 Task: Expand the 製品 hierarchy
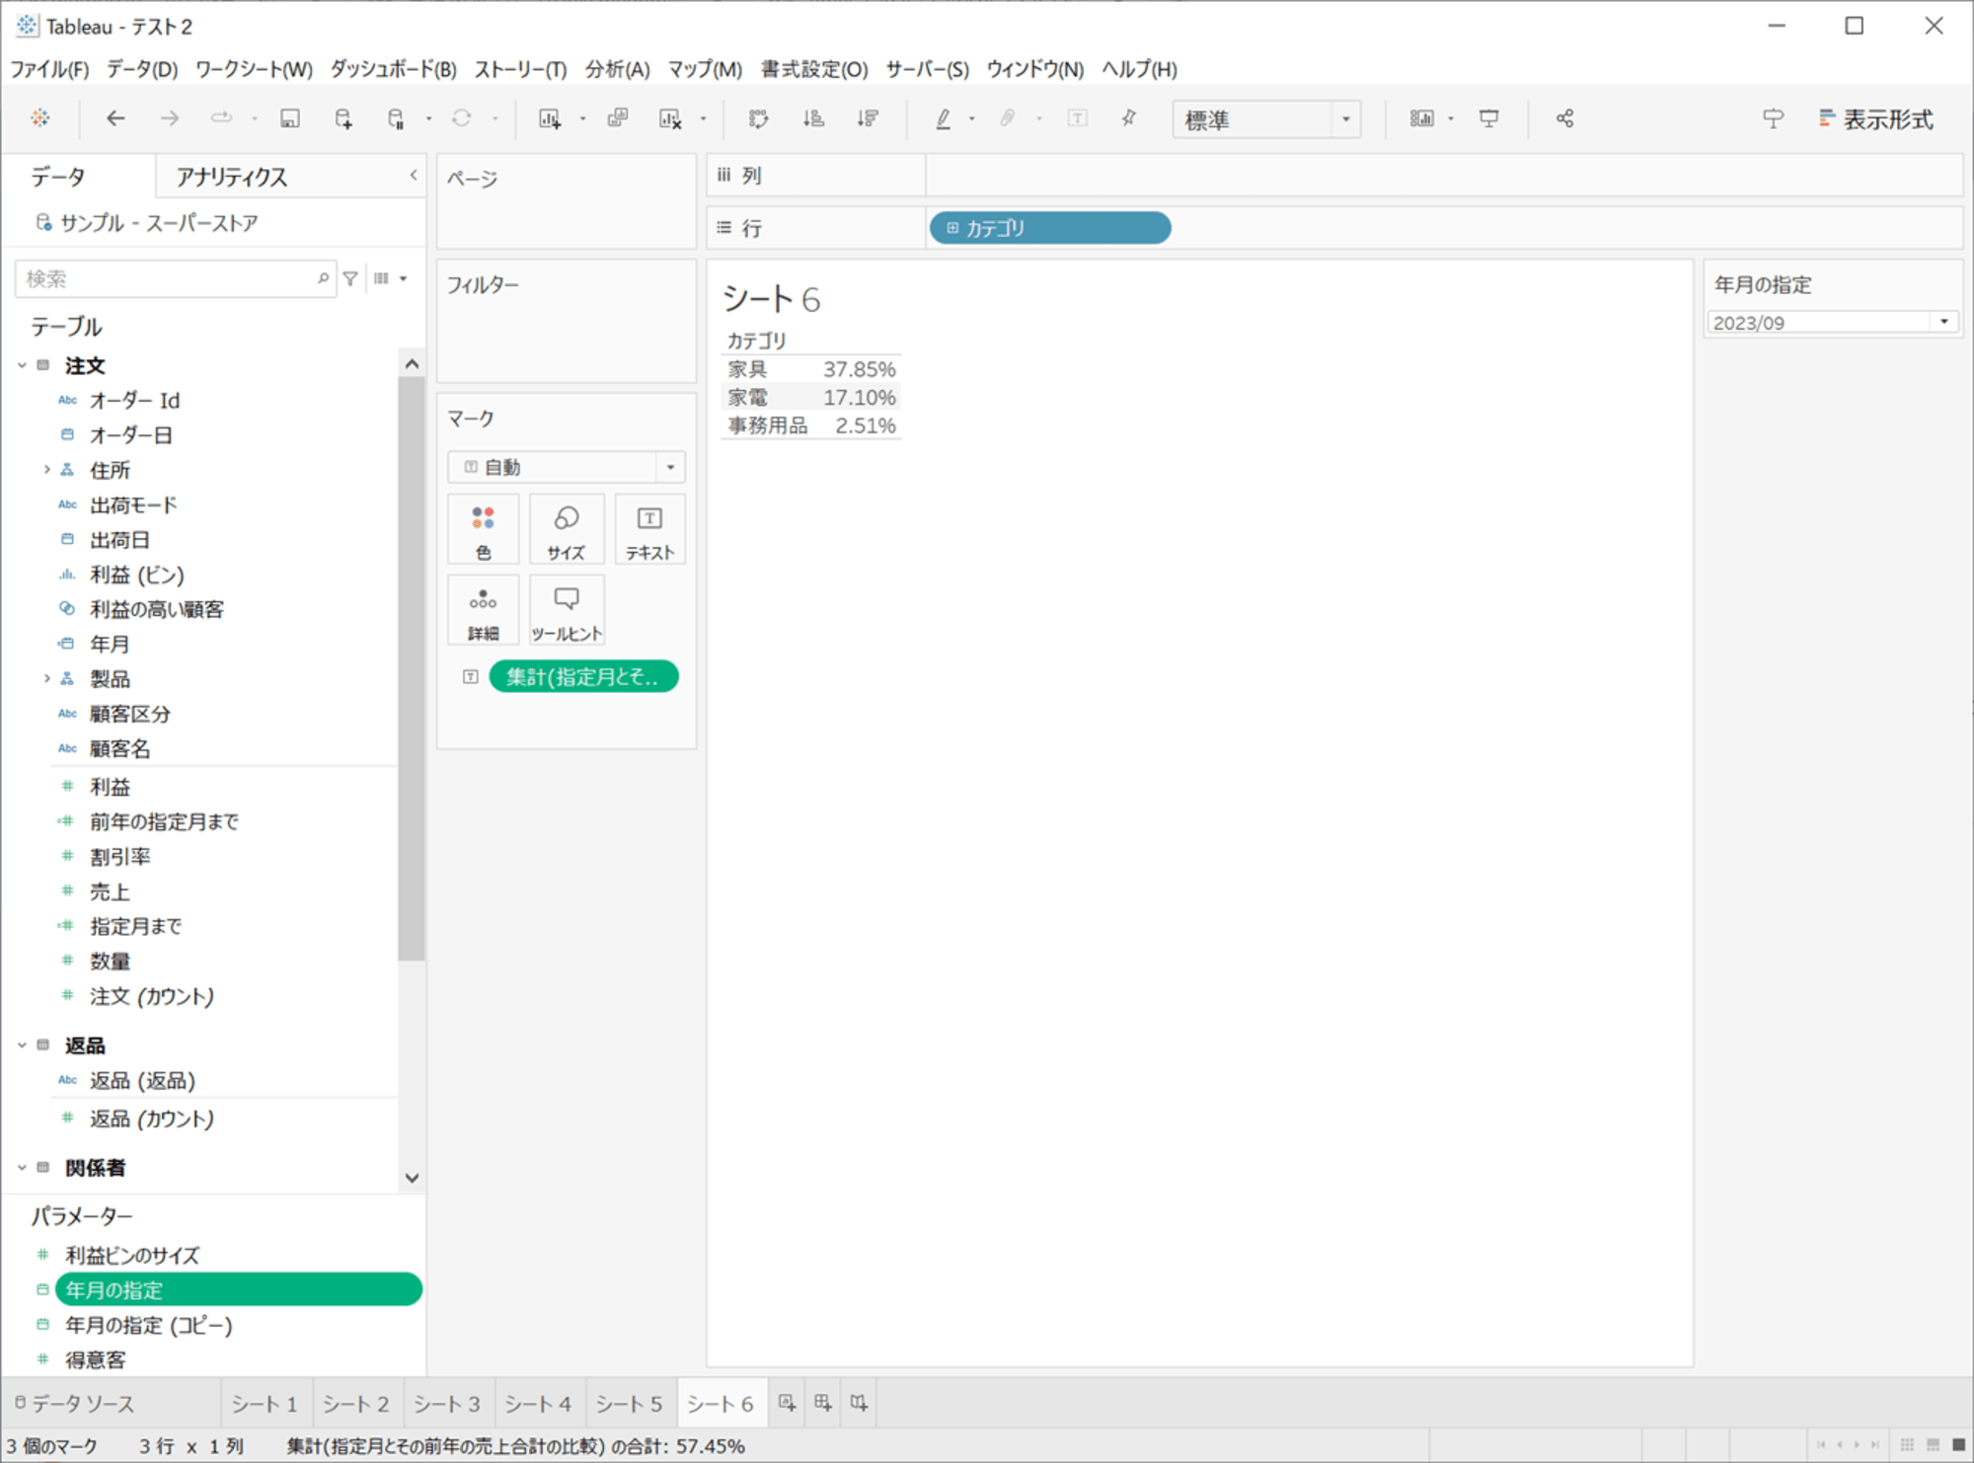(46, 678)
